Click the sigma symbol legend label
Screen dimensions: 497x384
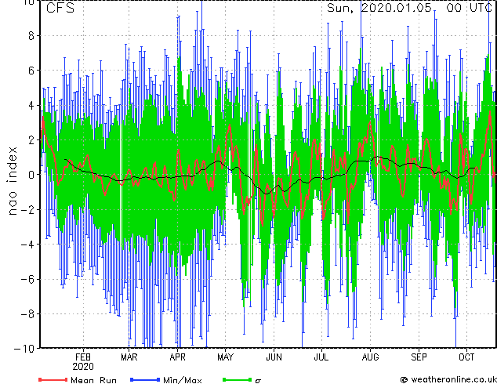coord(258,381)
